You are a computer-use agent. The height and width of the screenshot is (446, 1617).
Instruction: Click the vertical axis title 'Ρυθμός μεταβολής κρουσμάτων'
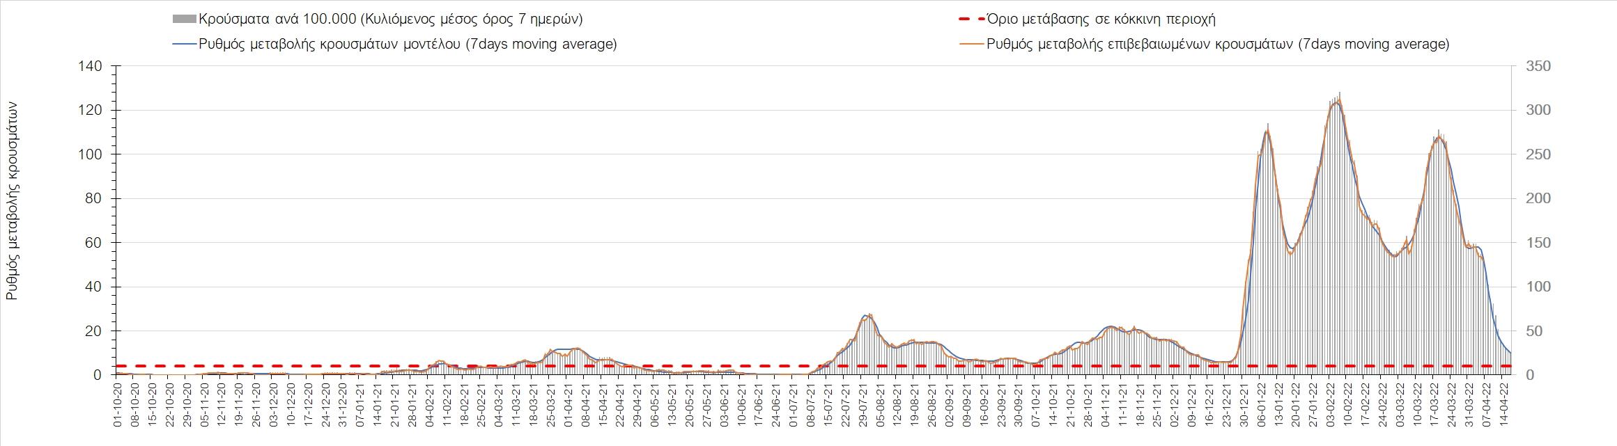[12, 201]
